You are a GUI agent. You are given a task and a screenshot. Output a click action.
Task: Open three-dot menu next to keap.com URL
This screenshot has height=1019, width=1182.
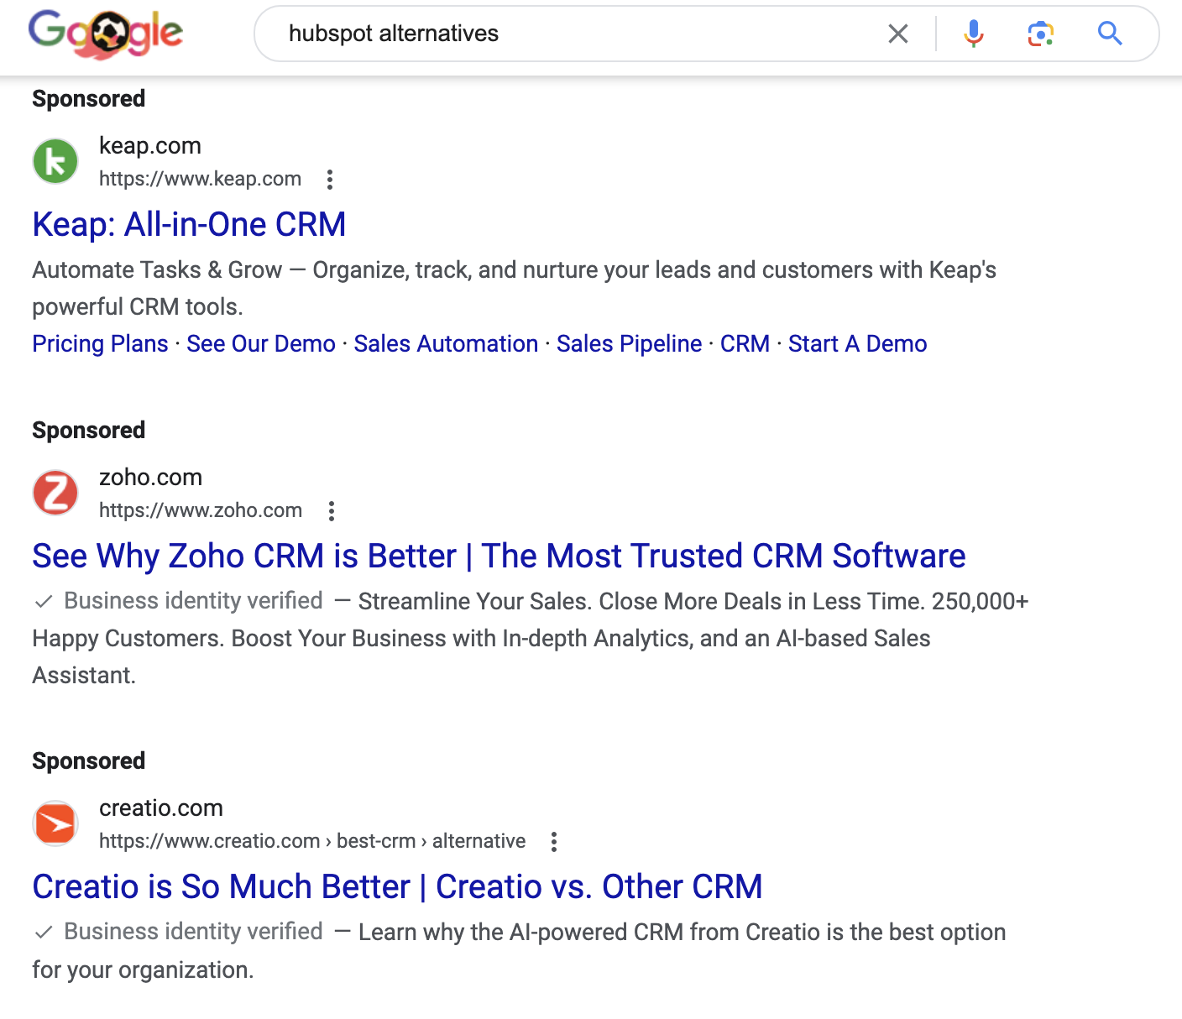(x=330, y=180)
